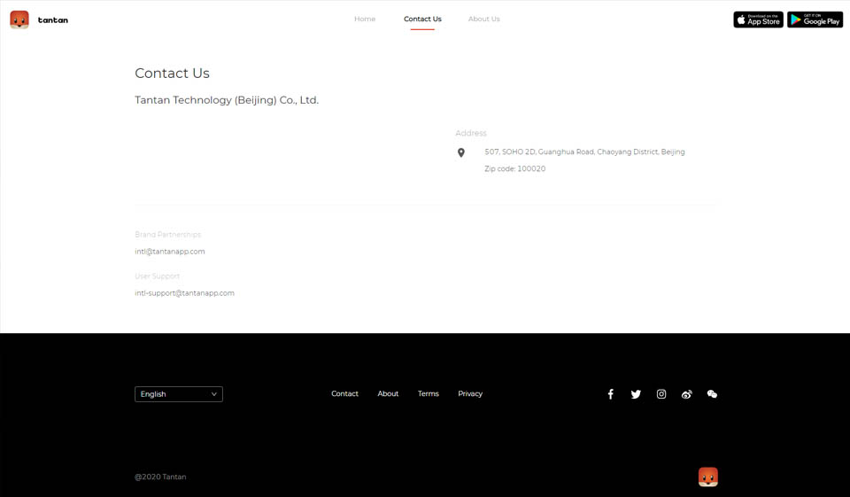This screenshot has width=850, height=497.
Task: Open the Twitter icon in footer
Action: (x=636, y=394)
